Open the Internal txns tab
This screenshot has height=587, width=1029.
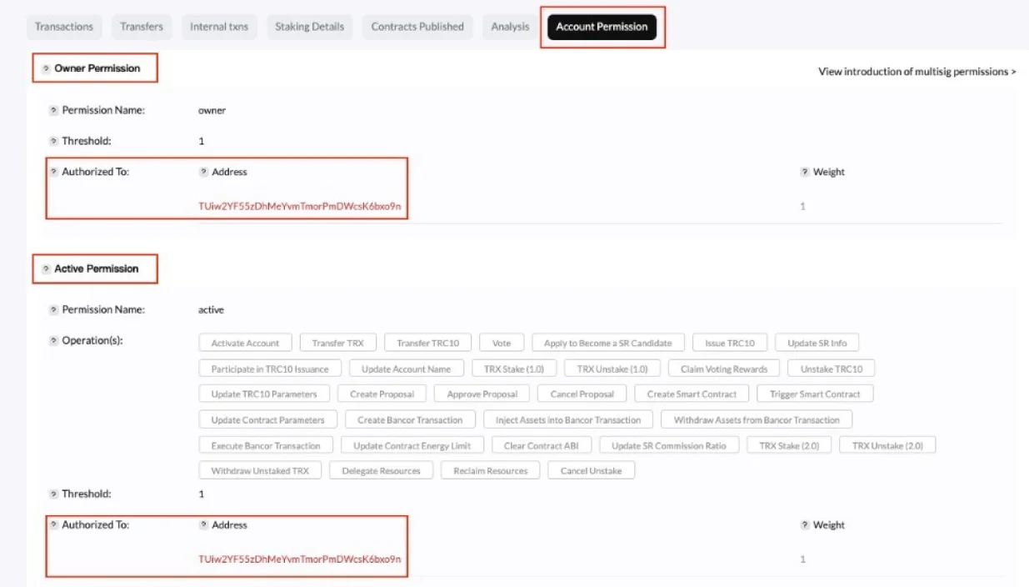219,27
